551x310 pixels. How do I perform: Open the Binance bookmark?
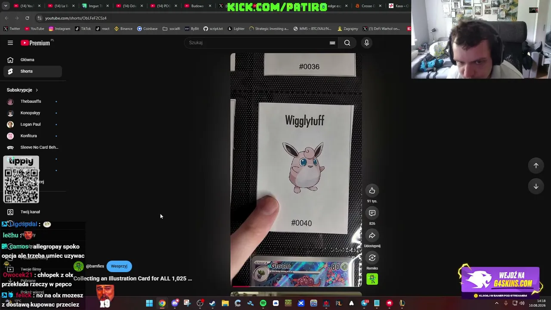pos(123,29)
